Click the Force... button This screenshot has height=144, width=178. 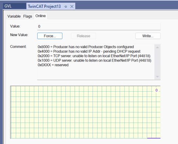point(50,36)
